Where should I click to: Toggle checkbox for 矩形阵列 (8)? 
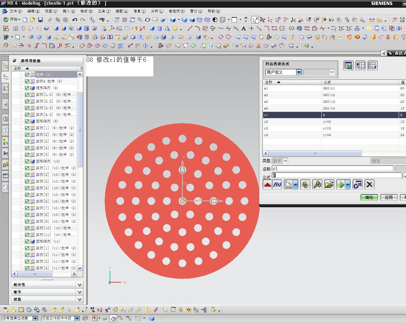[27, 88]
